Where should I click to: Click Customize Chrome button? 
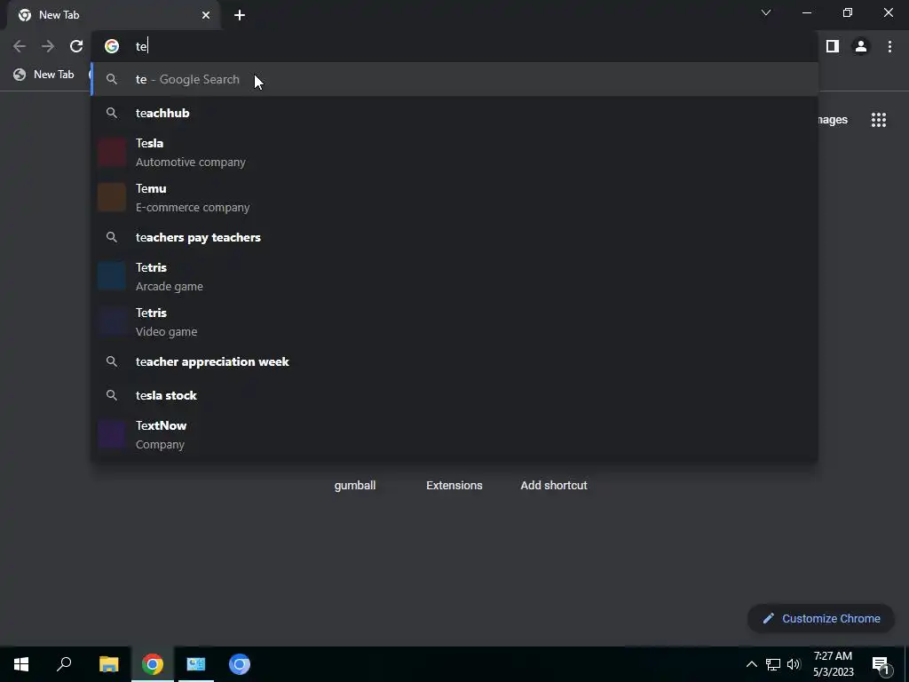(x=821, y=618)
